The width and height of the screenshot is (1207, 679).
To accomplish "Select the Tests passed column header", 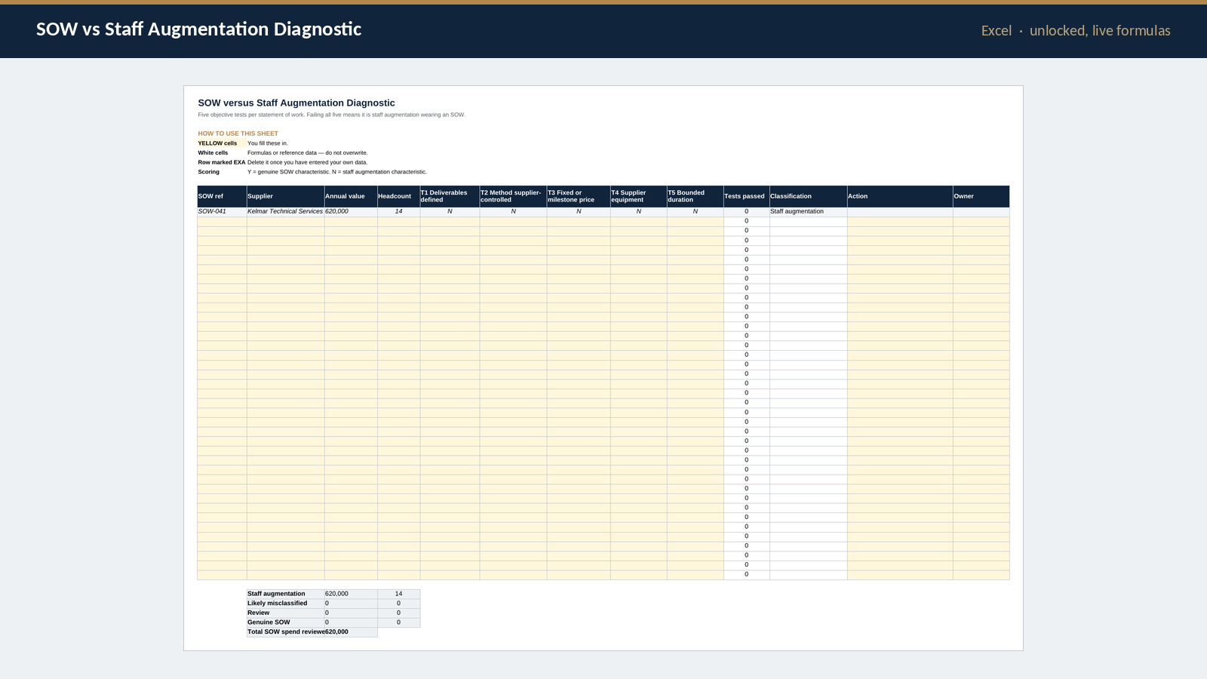I will pyautogui.click(x=746, y=196).
